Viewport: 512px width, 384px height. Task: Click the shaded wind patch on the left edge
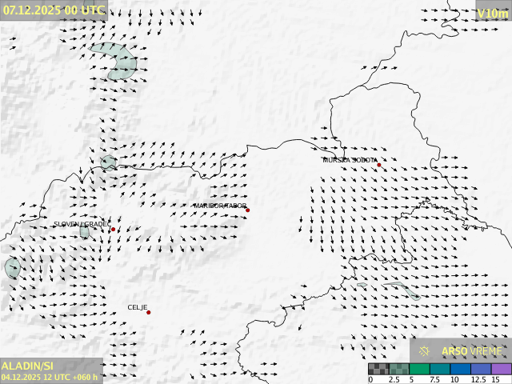click(12, 268)
